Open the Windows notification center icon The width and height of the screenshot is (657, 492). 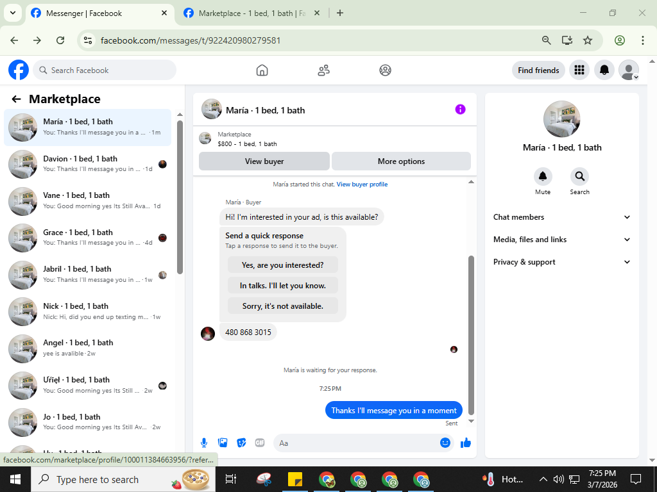click(x=636, y=479)
